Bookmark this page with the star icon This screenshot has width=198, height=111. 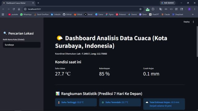140,9
